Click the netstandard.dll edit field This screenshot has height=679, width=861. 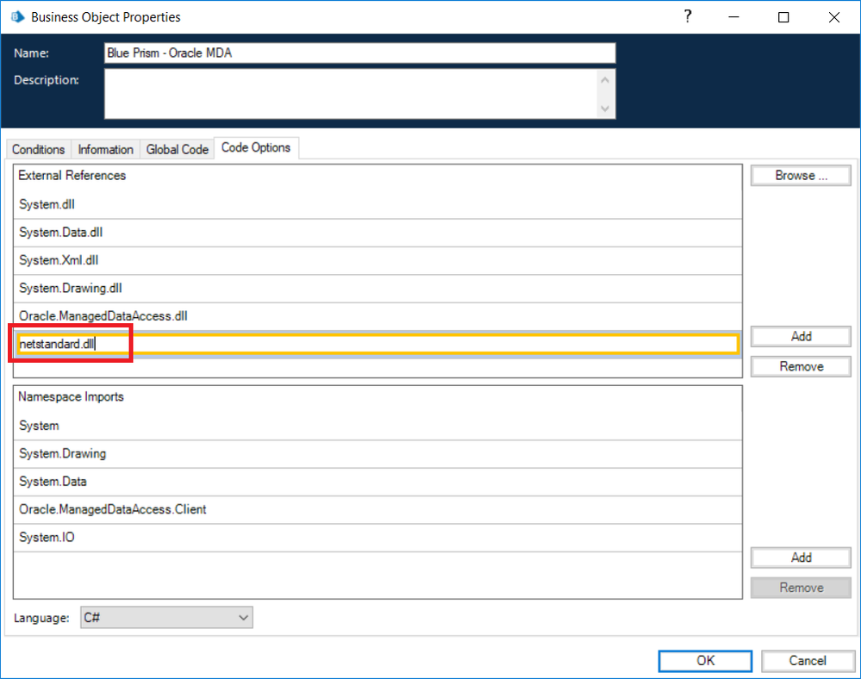click(377, 344)
